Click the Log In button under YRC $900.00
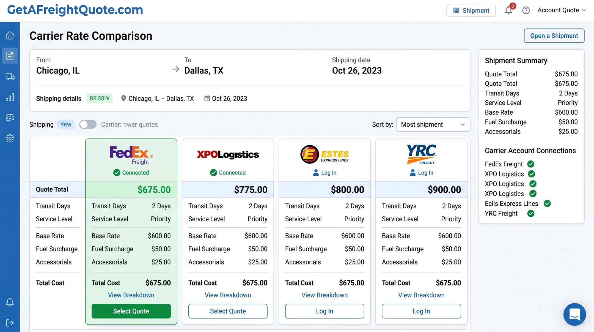Viewport: 594px width, 332px height. tap(421, 311)
